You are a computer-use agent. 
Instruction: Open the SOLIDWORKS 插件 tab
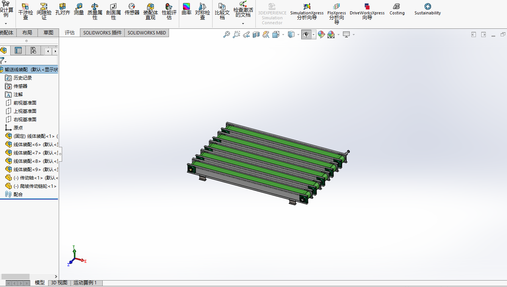(102, 33)
